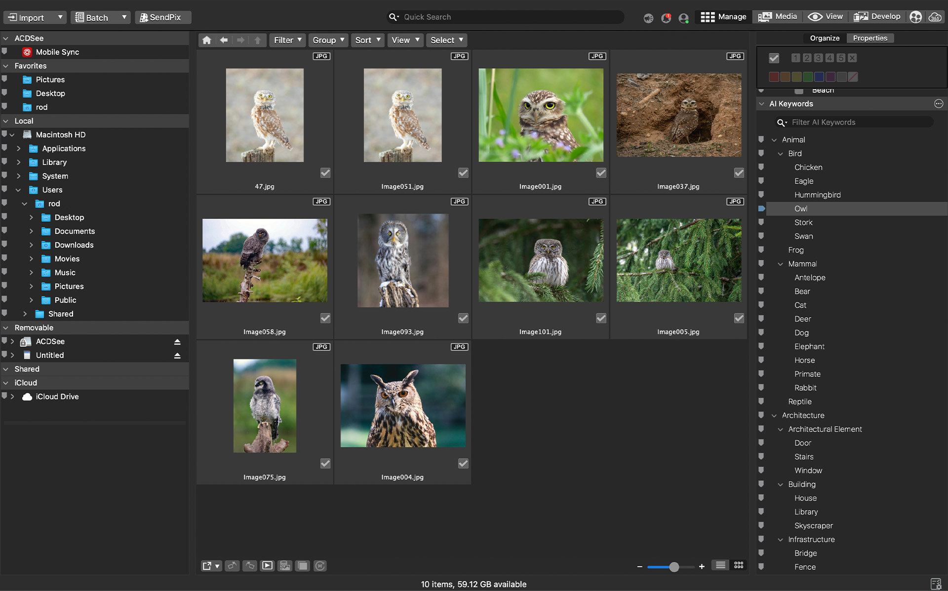Select the Eagle AI keyword
Viewport: 948px width, 591px height.
tap(803, 181)
